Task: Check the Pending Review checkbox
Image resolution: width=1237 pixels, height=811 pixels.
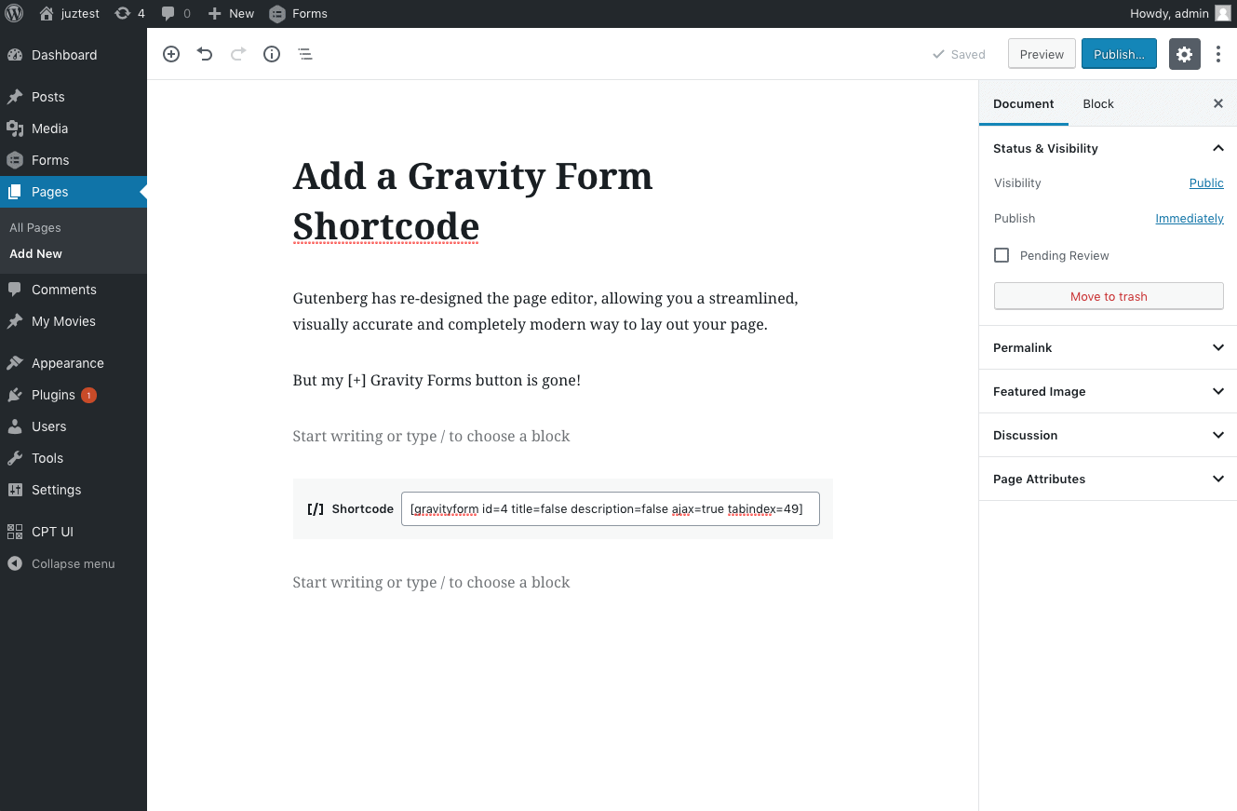Action: 1002,255
